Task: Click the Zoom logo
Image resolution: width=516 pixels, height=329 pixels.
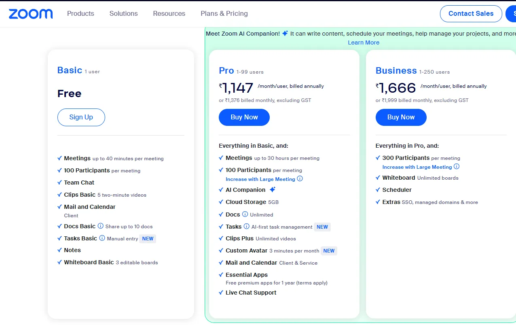Action: (31, 14)
